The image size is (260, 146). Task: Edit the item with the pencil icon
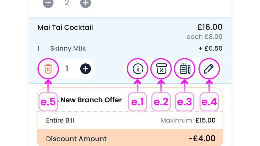(209, 69)
